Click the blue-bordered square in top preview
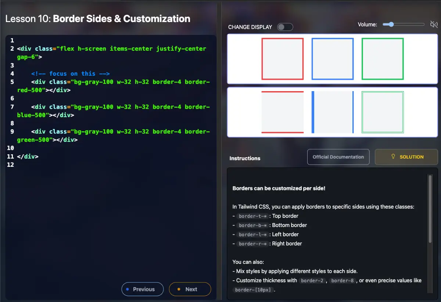The width and height of the screenshot is (441, 302). click(333, 59)
